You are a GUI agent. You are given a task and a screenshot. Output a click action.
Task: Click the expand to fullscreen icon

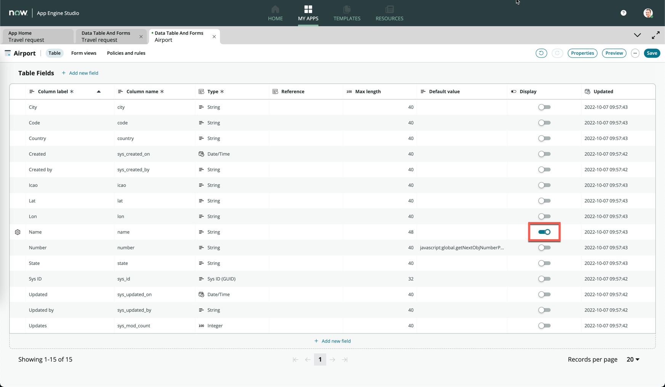pyautogui.click(x=655, y=35)
